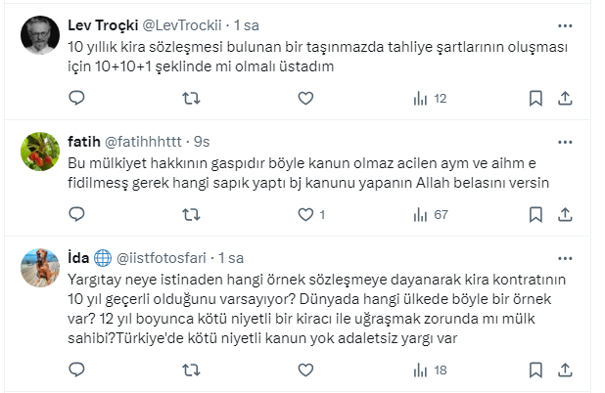Like İda's tweet

[x=305, y=371]
